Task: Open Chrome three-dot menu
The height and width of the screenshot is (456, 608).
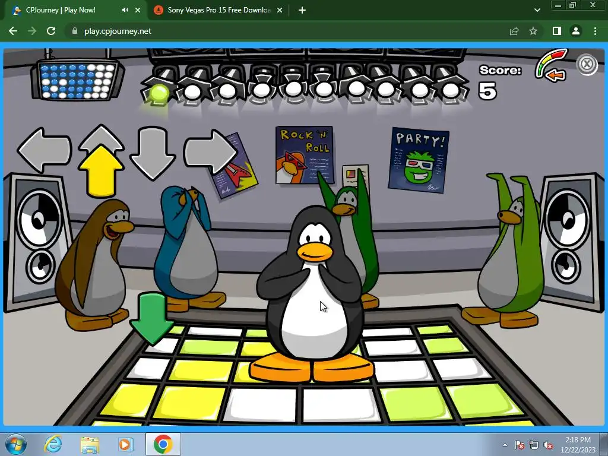Action: 595,31
